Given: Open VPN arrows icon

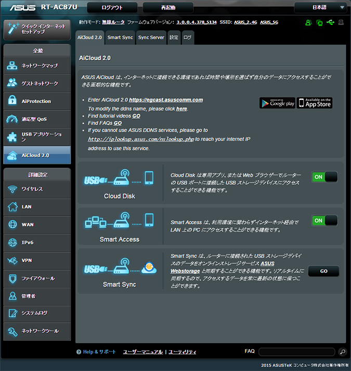Looking at the screenshot, I should click(x=12, y=261).
